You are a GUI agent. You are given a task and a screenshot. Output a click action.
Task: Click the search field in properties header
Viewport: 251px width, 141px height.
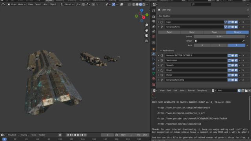[x=201, y=4]
